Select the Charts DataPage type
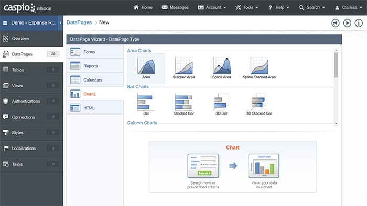Screen dimensions: 367x206 95,94
